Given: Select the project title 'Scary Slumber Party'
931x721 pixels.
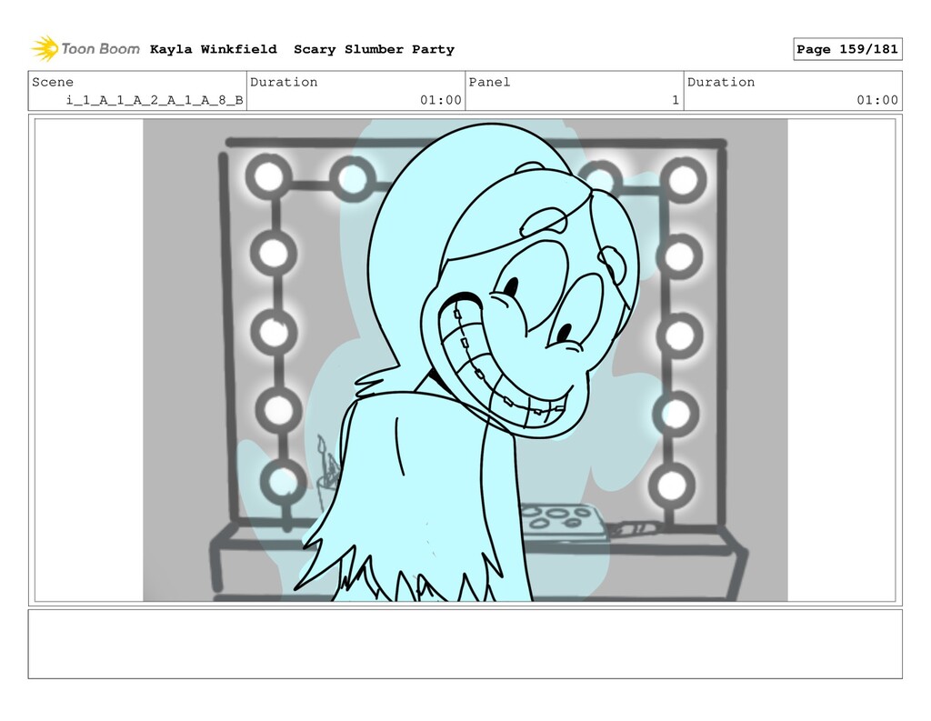Looking at the screenshot, I should (374, 49).
